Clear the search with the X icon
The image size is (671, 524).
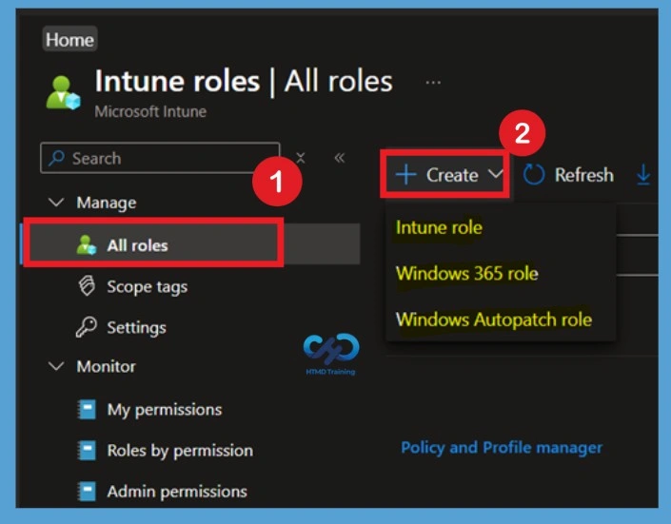tap(301, 158)
